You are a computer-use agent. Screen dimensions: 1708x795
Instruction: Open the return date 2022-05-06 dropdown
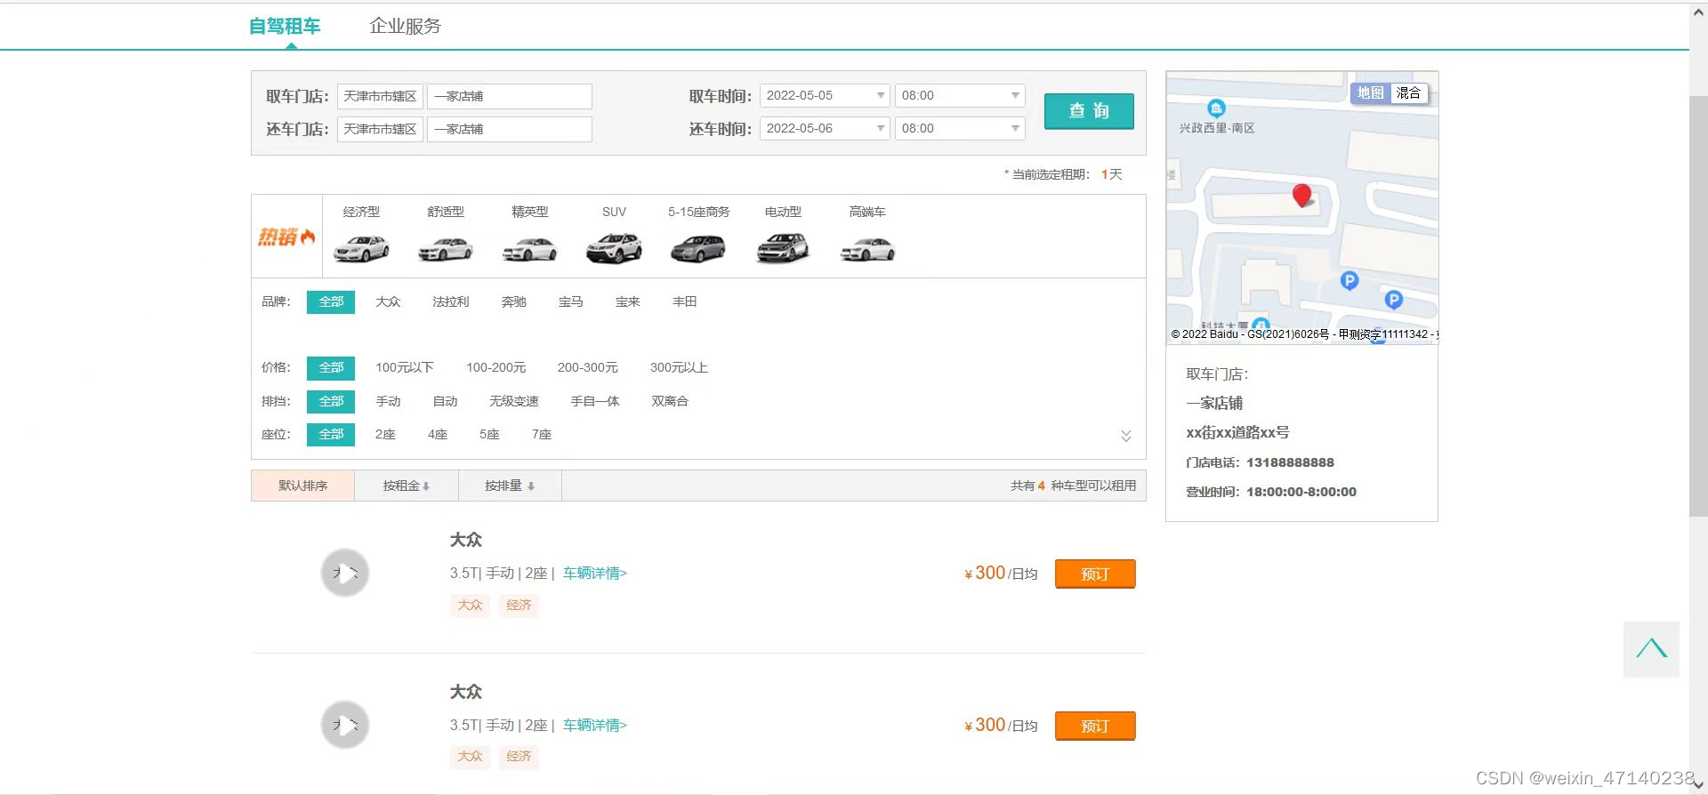click(x=825, y=128)
